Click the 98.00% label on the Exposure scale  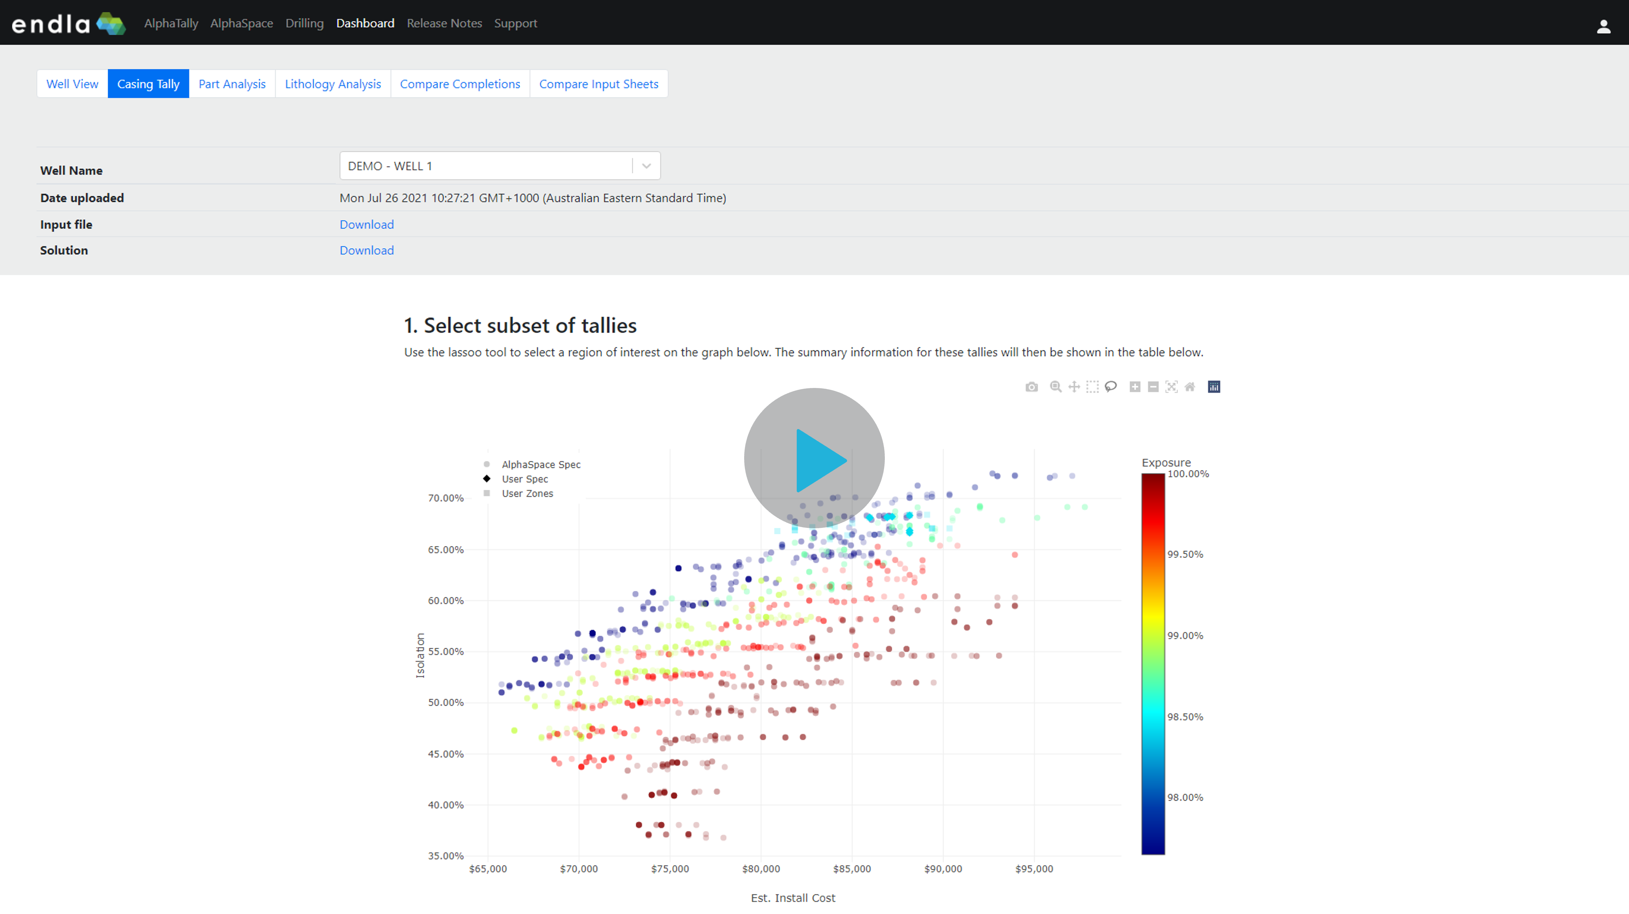1185,797
